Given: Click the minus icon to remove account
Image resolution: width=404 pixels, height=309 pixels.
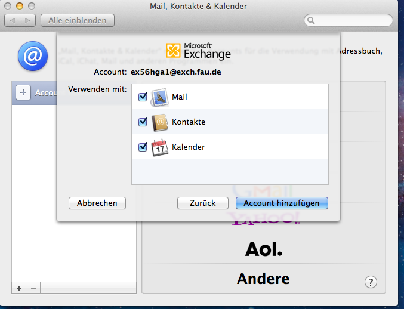Looking at the screenshot, I should [x=33, y=288].
